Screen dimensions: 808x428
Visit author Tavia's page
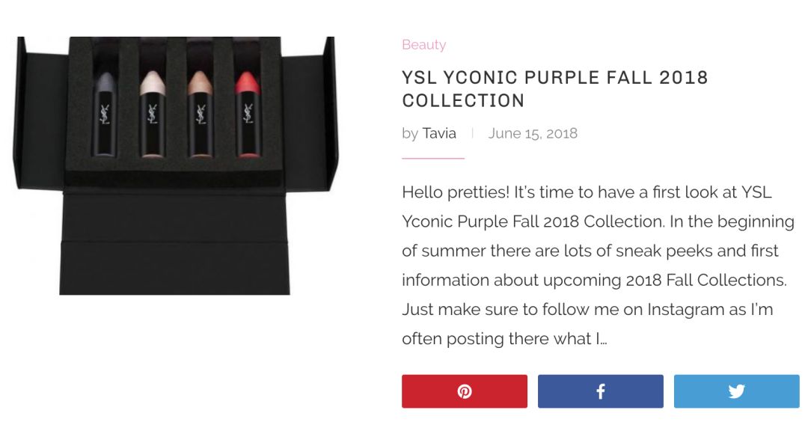point(439,133)
